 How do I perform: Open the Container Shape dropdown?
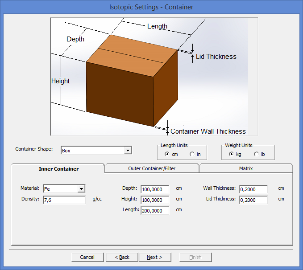click(x=128, y=151)
